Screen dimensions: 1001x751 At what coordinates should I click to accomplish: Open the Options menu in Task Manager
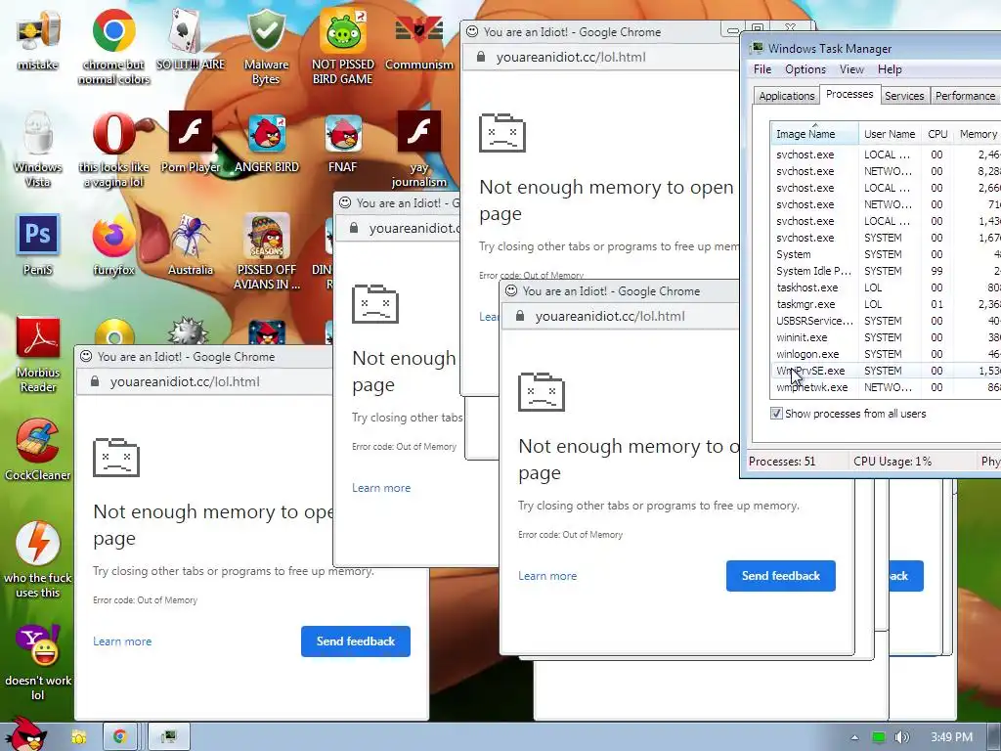point(805,69)
